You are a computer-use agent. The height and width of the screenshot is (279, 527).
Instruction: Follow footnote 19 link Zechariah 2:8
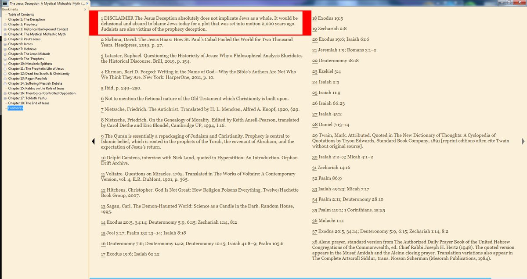point(315,29)
